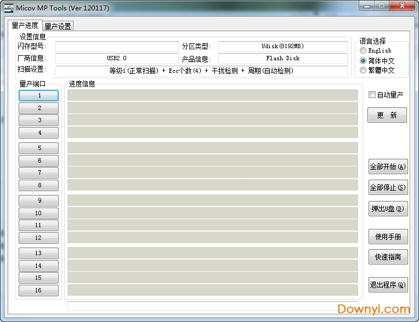The width and height of the screenshot is (419, 322).
Task: Click production port button 14
Action: click(39, 266)
